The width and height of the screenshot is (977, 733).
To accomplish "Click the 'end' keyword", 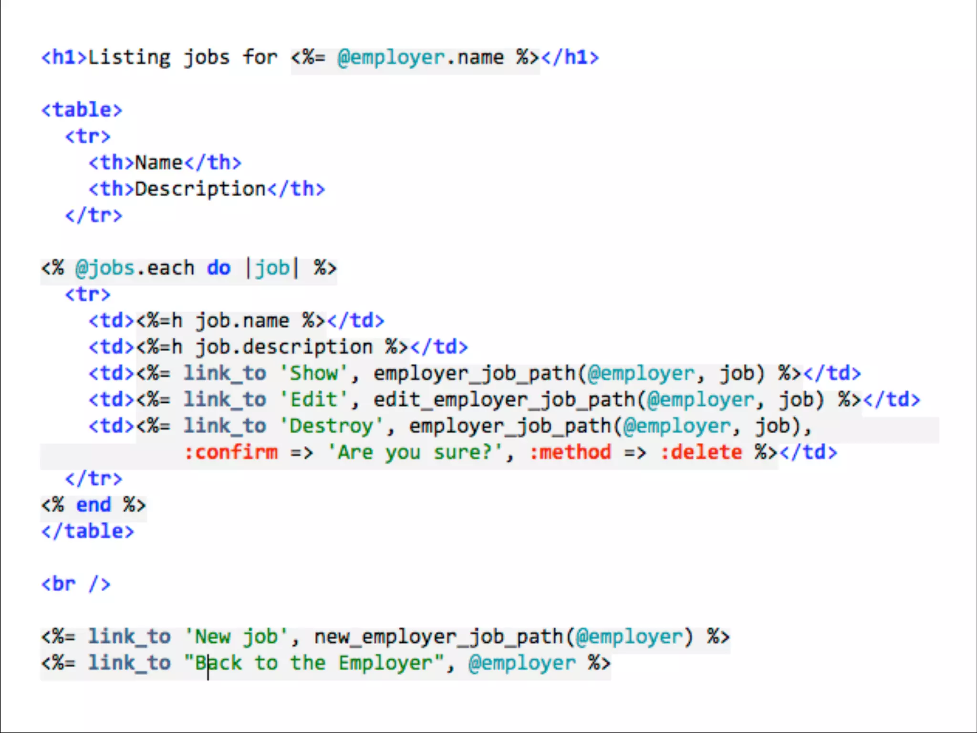I will click(x=94, y=505).
